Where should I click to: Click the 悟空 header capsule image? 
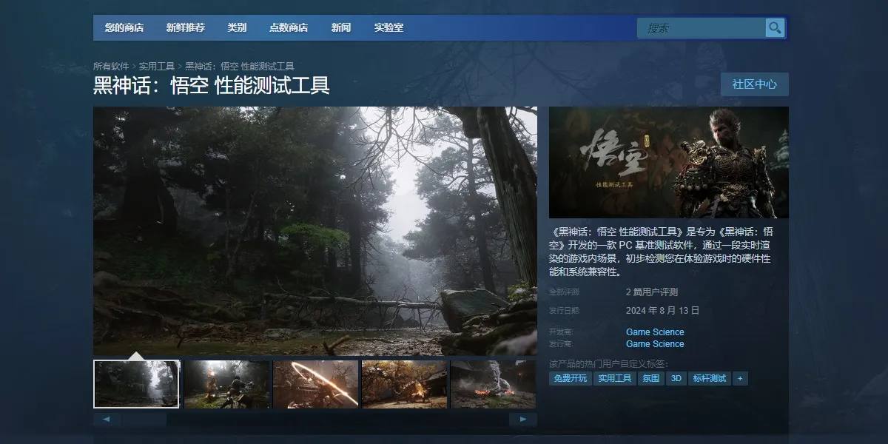pos(669,162)
